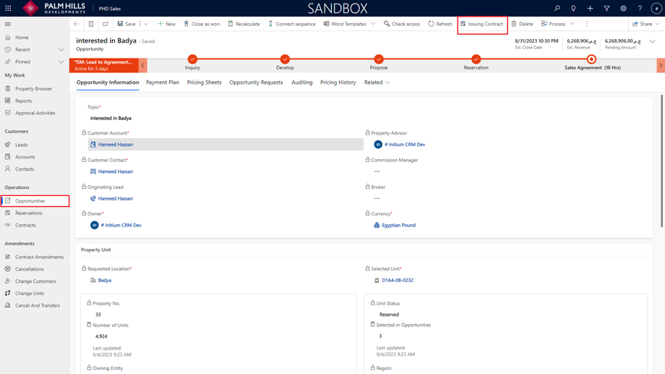Image resolution: width=665 pixels, height=374 pixels.
Task: Go back with the arrow icon
Action: pos(77,24)
